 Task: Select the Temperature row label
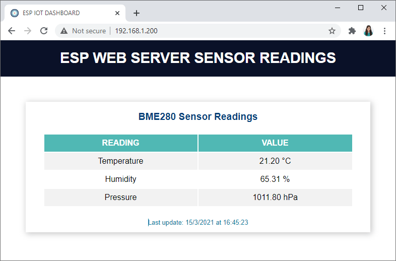[x=121, y=161]
